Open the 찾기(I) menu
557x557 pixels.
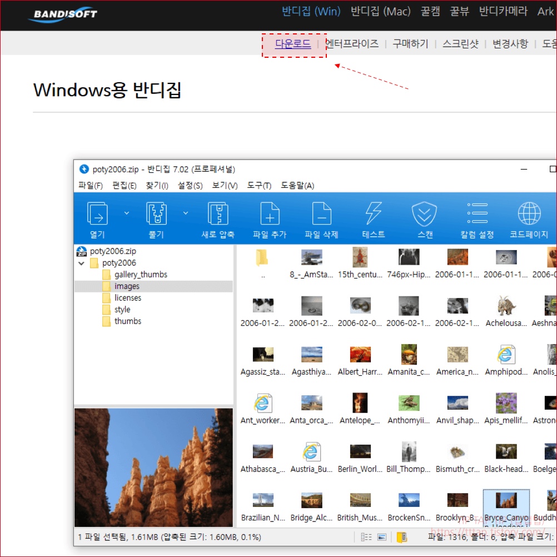click(x=157, y=186)
